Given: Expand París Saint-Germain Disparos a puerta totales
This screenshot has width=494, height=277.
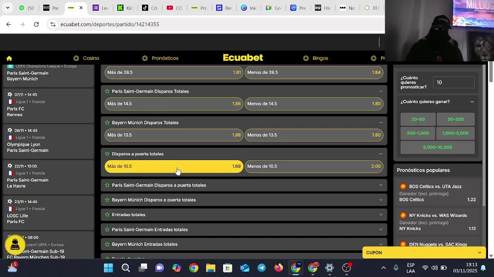Looking at the screenshot, I should [381, 185].
